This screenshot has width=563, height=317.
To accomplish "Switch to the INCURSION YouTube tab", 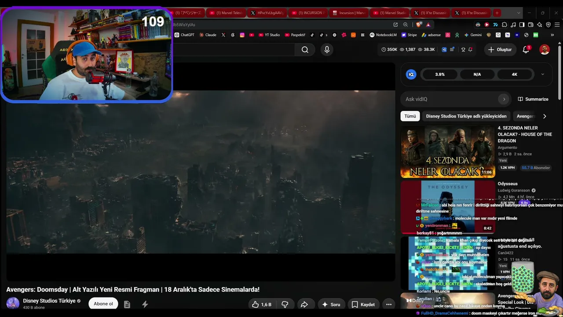I will click(x=308, y=13).
